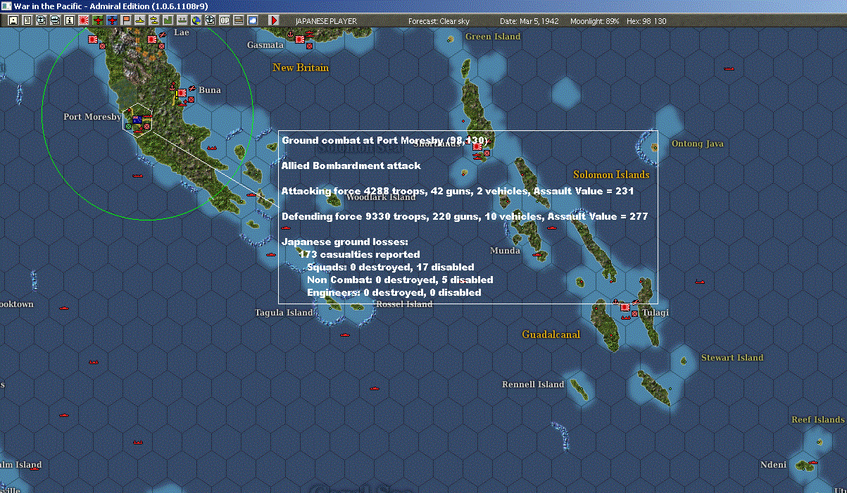Image resolution: width=847 pixels, height=493 pixels.
Task: Click the Port Moresby map label
Action: (92, 117)
